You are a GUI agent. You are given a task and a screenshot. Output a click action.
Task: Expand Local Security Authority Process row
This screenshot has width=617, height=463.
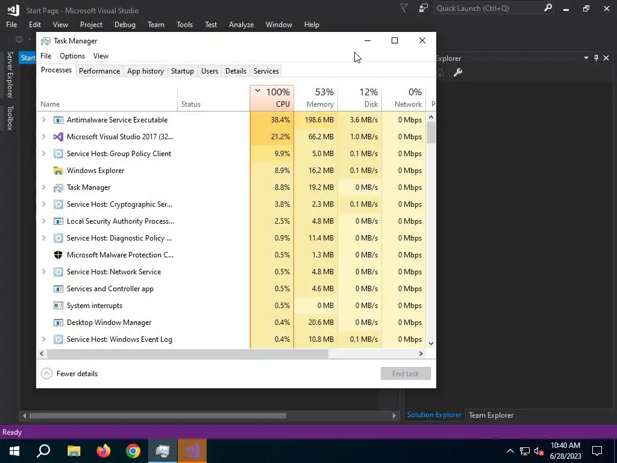(x=43, y=221)
